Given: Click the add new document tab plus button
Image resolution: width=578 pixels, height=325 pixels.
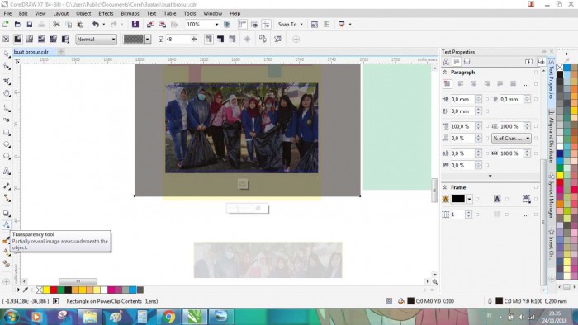Looking at the screenshot, I should [61, 52].
